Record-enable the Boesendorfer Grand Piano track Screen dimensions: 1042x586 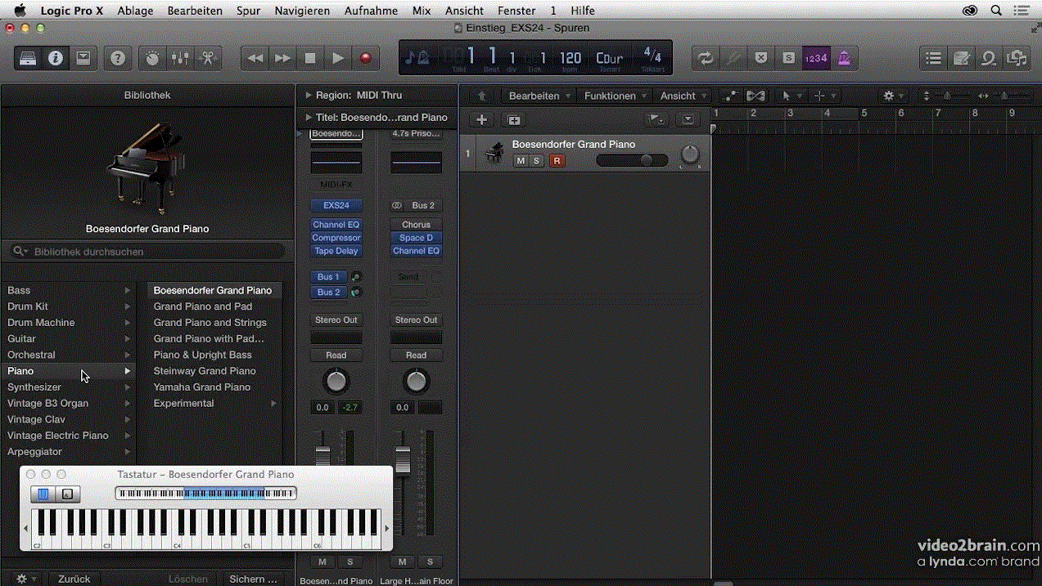pos(557,161)
